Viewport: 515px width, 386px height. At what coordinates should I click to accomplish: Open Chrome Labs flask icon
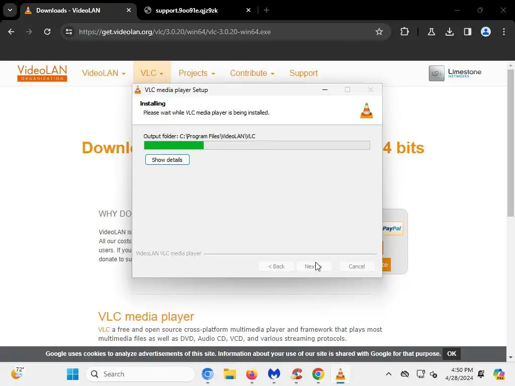coord(431,32)
